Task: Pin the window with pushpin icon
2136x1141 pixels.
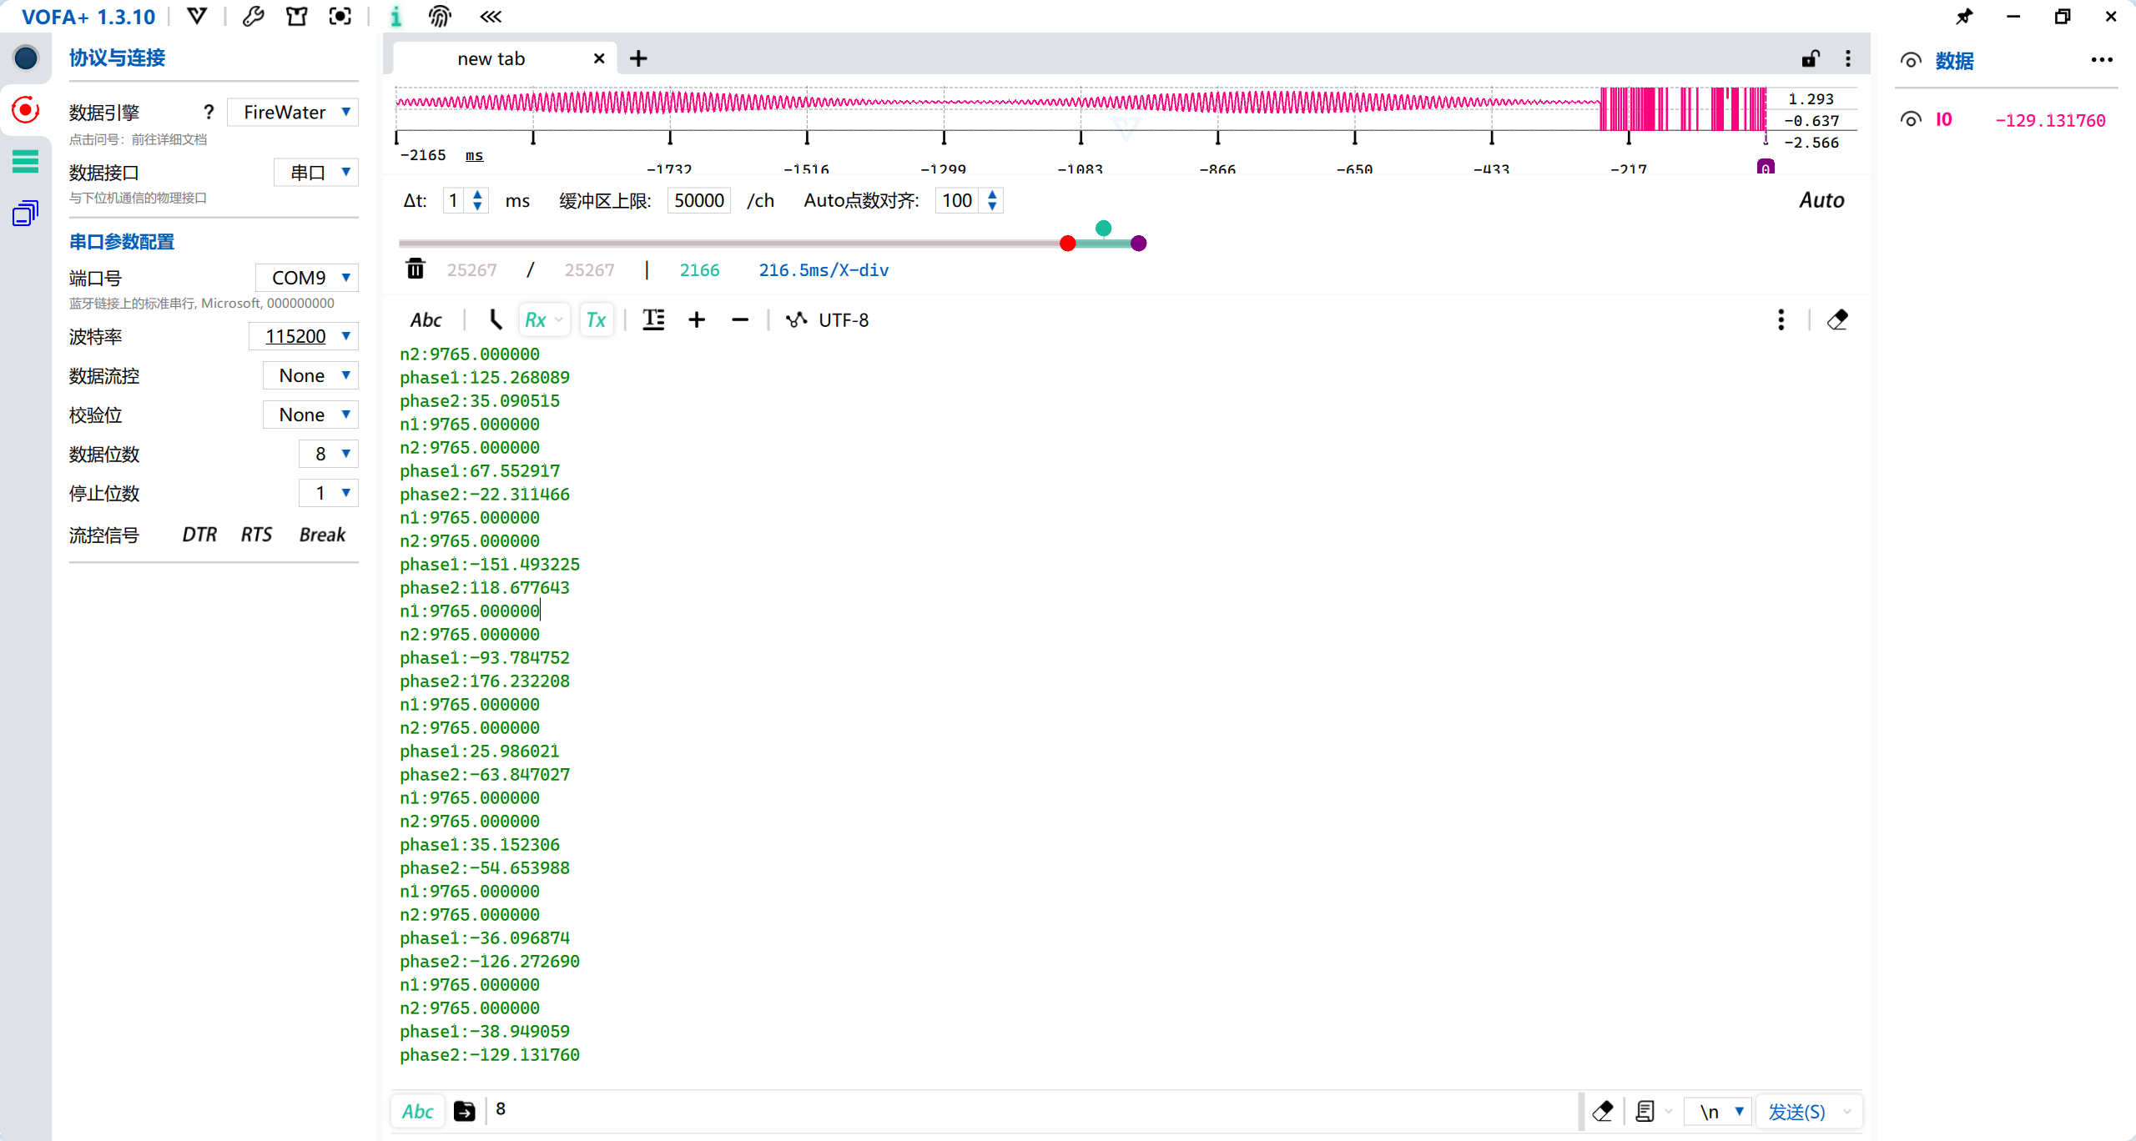Action: click(1965, 17)
